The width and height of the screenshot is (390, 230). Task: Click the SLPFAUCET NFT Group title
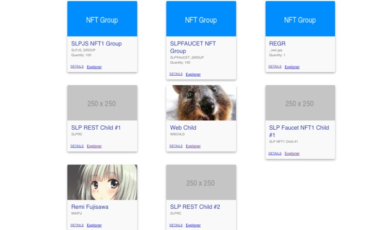tap(193, 47)
